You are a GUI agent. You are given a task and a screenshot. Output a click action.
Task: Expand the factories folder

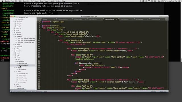(x=14, y=34)
